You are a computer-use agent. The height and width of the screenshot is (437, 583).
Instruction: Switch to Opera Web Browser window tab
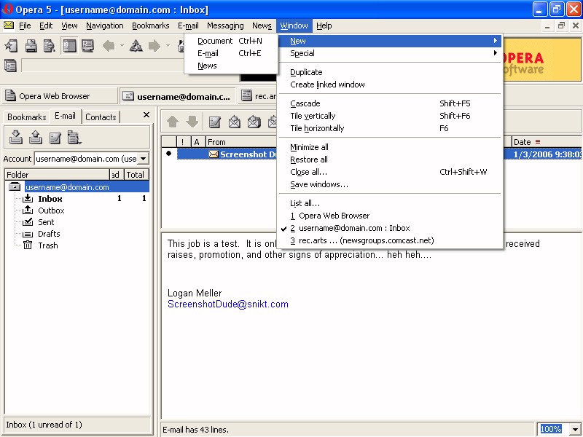pyautogui.click(x=59, y=96)
